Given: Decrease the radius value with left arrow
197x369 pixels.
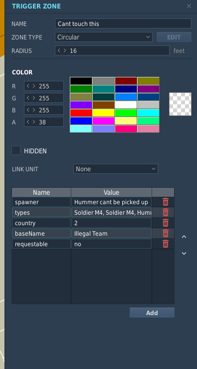Looking at the screenshot, I should [59, 50].
